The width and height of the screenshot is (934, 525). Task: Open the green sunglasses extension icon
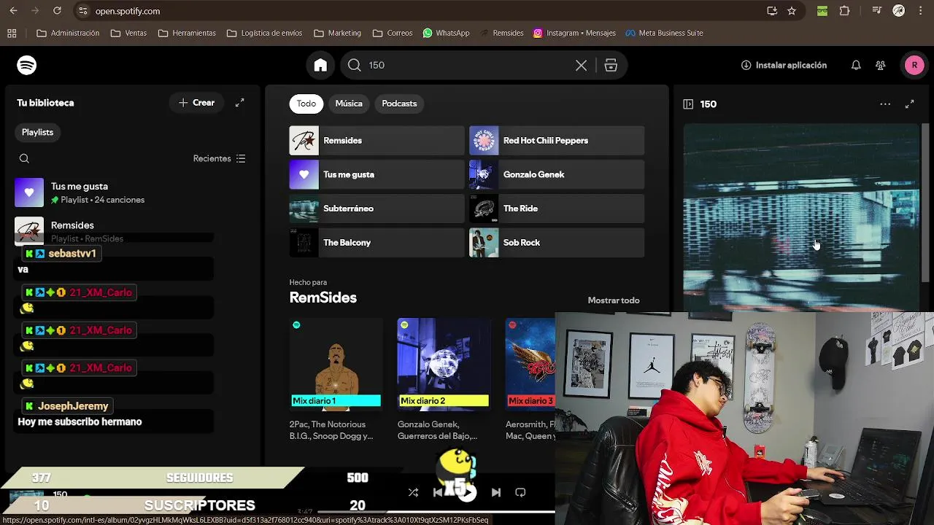point(822,11)
